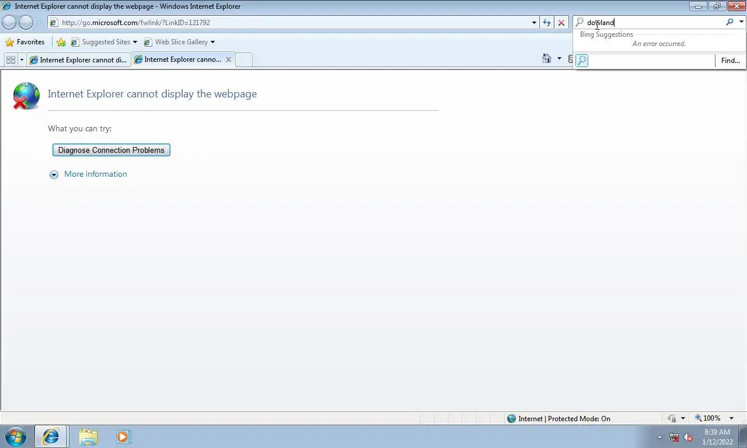Open the Web Slice Gallery link
Image resolution: width=747 pixels, height=448 pixels.
(x=176, y=42)
